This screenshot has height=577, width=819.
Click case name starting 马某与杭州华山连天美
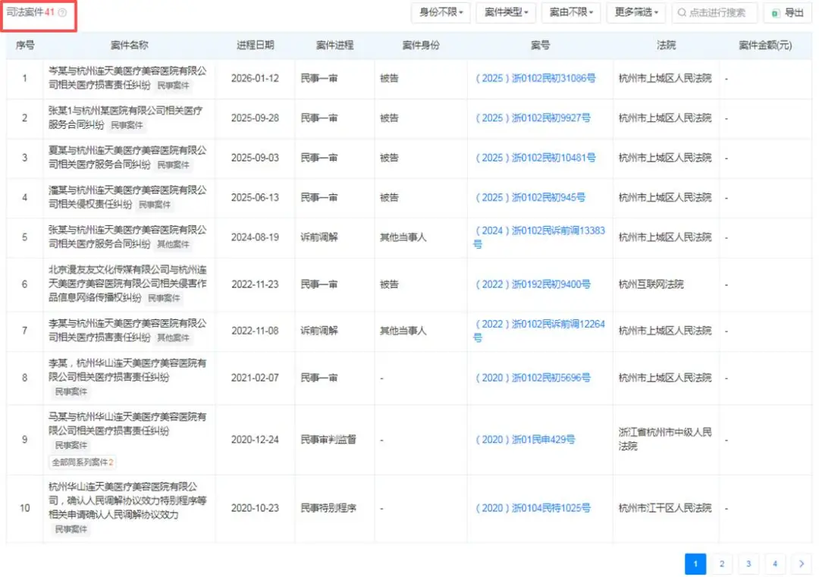127,424
